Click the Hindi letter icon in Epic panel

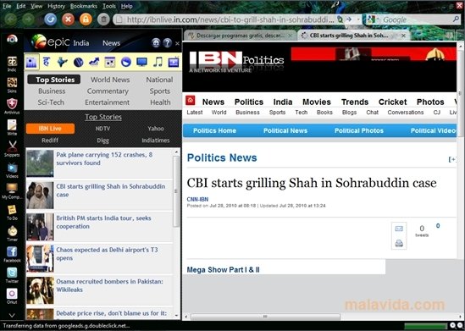tap(47, 62)
